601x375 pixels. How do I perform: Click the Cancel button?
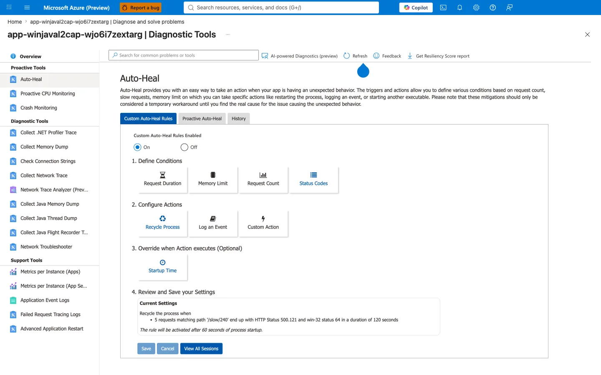[167, 349]
